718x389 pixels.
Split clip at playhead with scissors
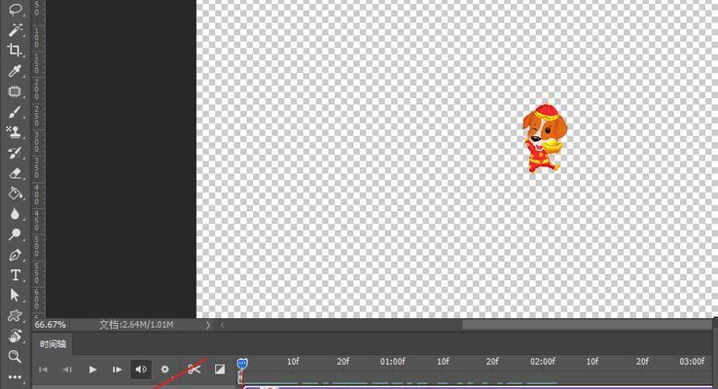point(195,369)
